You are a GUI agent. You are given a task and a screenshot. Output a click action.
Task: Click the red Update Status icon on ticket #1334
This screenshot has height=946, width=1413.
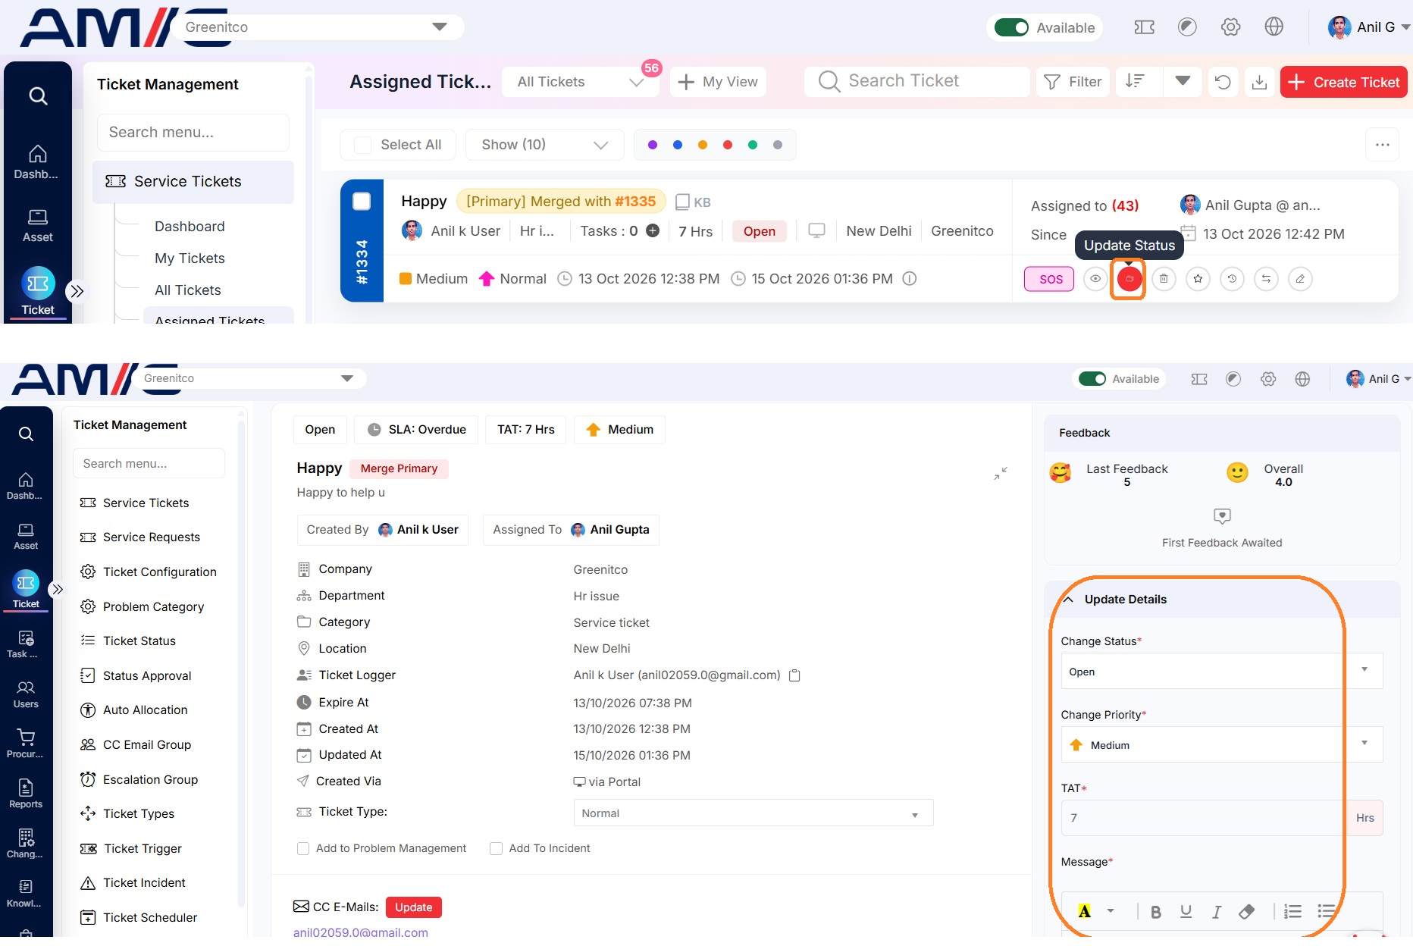coord(1129,279)
